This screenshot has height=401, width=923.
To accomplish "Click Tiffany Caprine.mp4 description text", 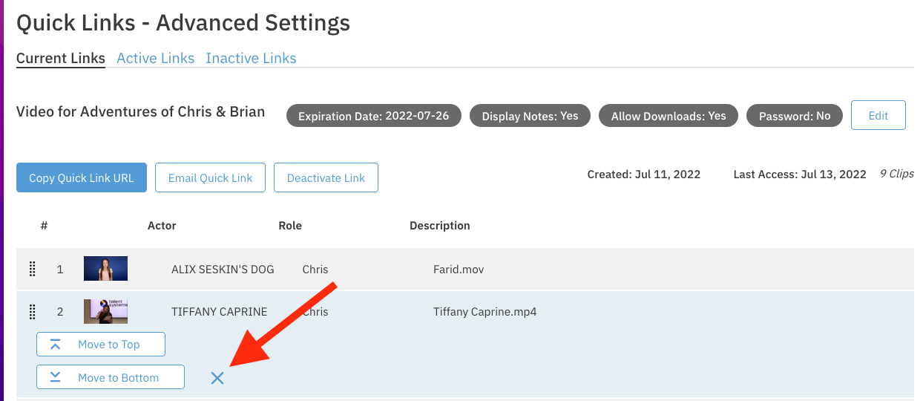I will pyautogui.click(x=485, y=312).
